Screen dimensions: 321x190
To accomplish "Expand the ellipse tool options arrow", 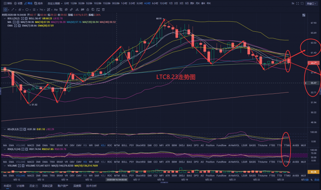I will click(30, 10).
